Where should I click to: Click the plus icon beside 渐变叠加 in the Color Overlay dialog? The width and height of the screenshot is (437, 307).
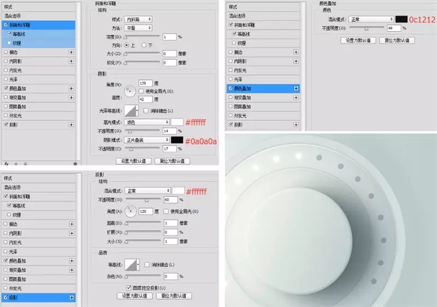click(296, 97)
